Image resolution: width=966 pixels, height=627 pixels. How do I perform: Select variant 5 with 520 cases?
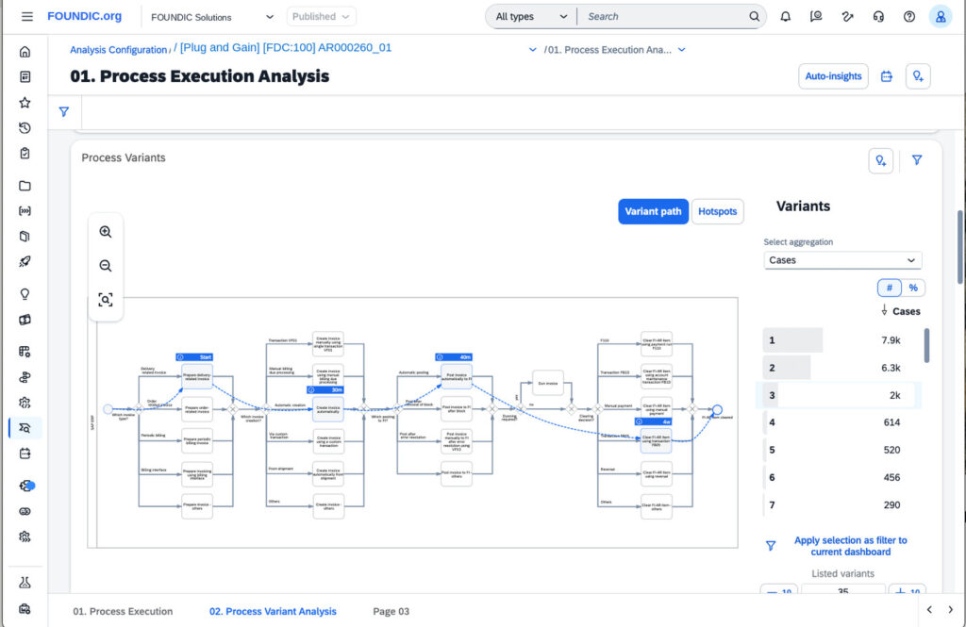(841, 451)
